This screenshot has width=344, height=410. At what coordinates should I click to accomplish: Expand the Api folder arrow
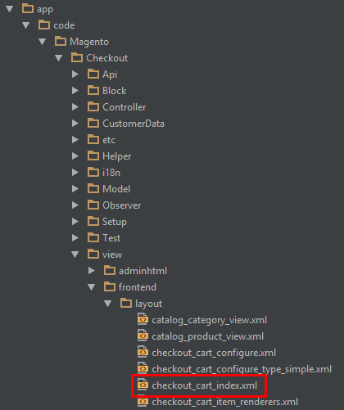tap(75, 74)
